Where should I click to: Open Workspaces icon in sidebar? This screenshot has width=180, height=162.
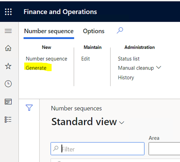[8, 102]
